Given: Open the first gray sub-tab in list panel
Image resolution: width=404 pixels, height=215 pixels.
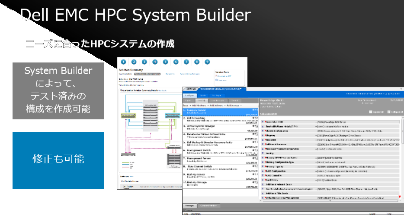Looking at the screenshot, I should click(x=188, y=100).
